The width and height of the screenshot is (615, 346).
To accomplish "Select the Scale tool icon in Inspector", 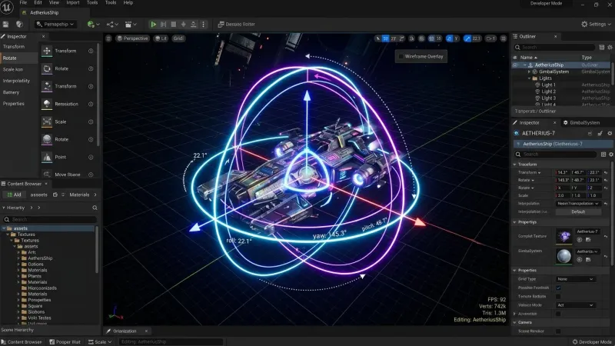I will tap(47, 121).
